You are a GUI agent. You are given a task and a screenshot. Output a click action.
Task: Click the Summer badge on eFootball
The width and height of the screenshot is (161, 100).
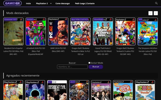(30, 19)
